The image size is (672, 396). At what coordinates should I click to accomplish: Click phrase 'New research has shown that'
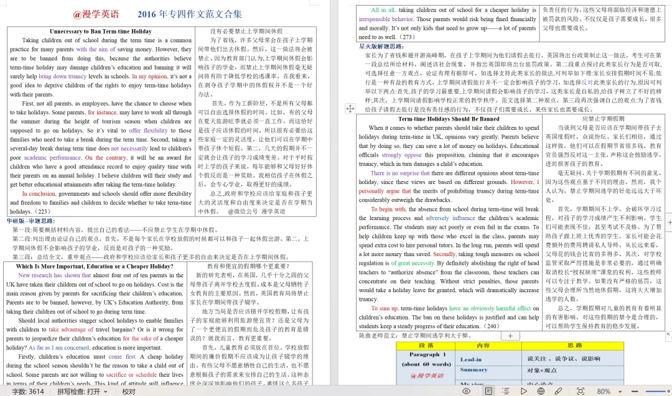click(54, 275)
